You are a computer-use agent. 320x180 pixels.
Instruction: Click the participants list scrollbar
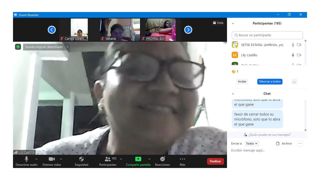point(305,52)
